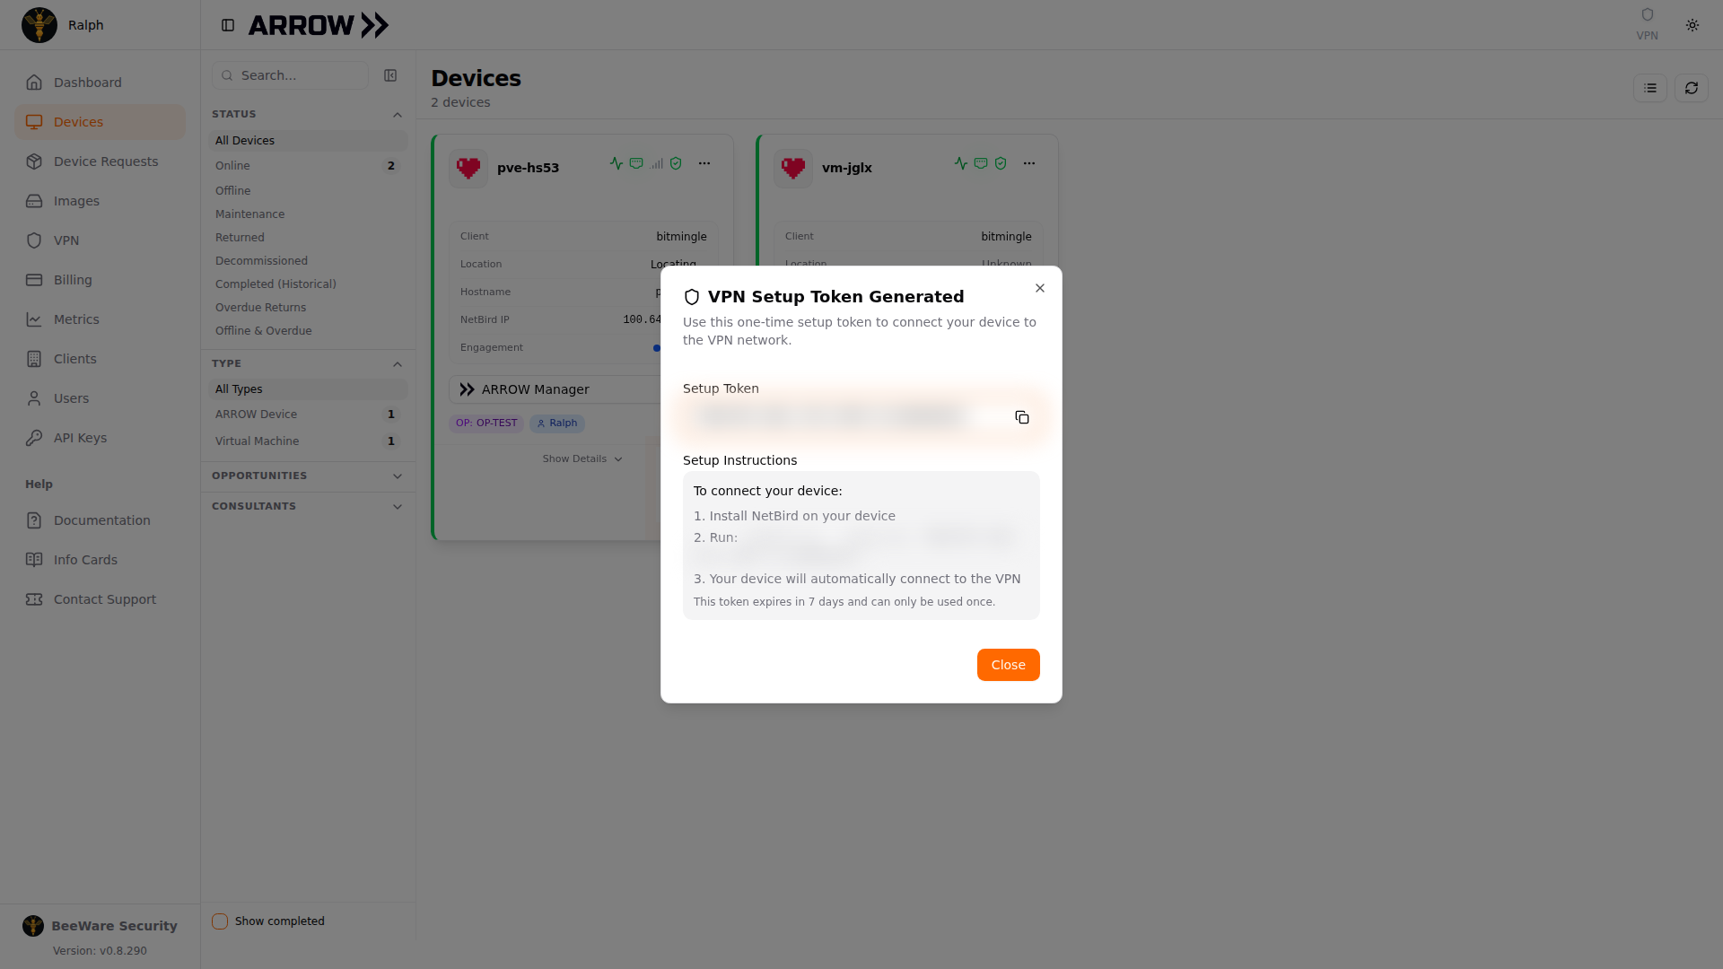The height and width of the screenshot is (969, 1723).
Task: Select All Devices status filter
Action: point(308,141)
